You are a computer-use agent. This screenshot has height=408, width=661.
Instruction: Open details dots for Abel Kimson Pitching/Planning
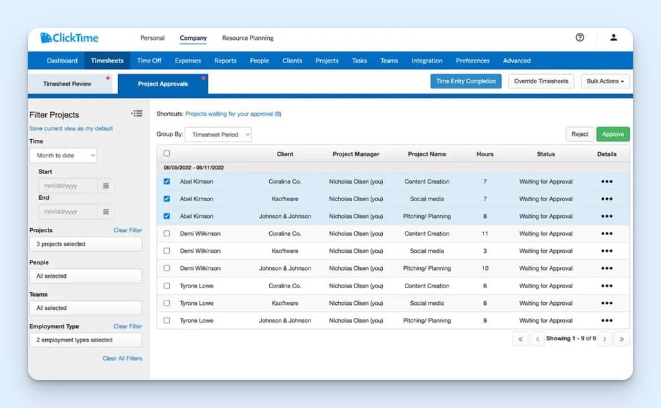coord(607,216)
